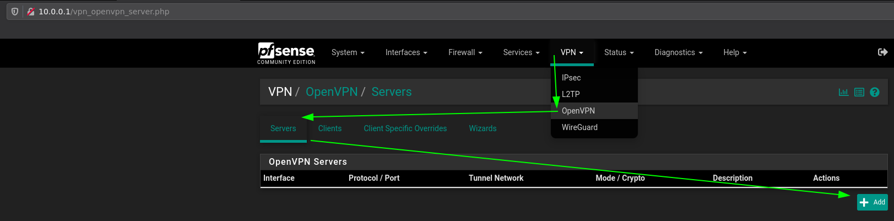Open Client Specific Overrides tab
Viewport: 894px width, 221px height.
click(x=405, y=128)
